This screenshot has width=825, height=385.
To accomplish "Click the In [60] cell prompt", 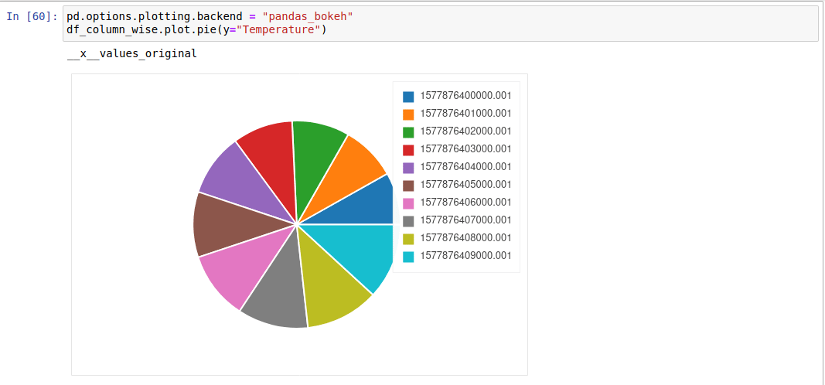I will (x=32, y=17).
